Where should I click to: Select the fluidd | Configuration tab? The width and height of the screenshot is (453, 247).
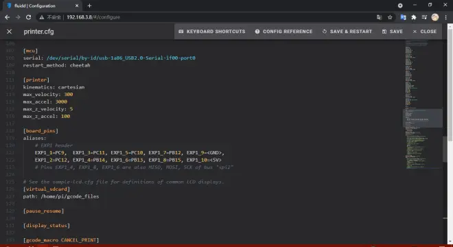tap(42, 5)
